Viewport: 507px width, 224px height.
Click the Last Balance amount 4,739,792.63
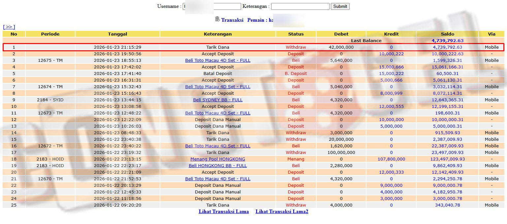[x=447, y=40]
